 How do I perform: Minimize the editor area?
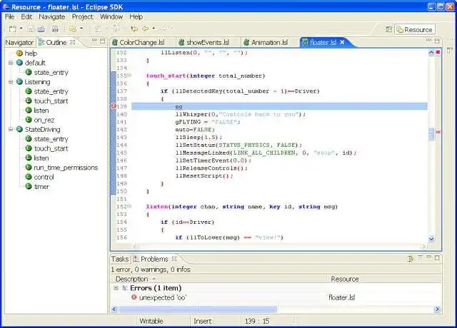point(428,41)
